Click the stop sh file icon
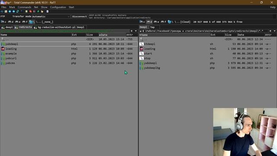 [142, 58]
